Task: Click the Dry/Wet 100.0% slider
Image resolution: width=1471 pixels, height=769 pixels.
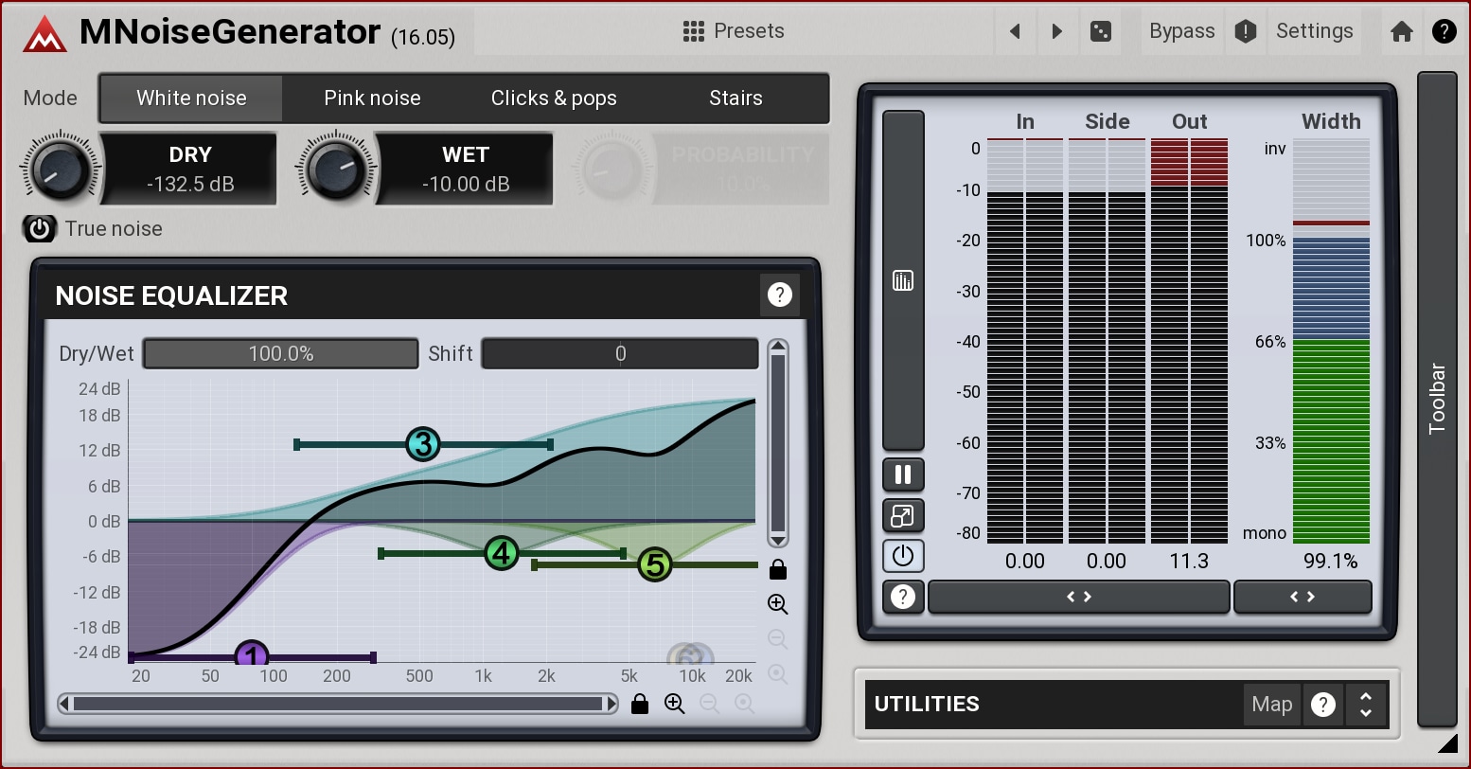Action: coord(281,354)
